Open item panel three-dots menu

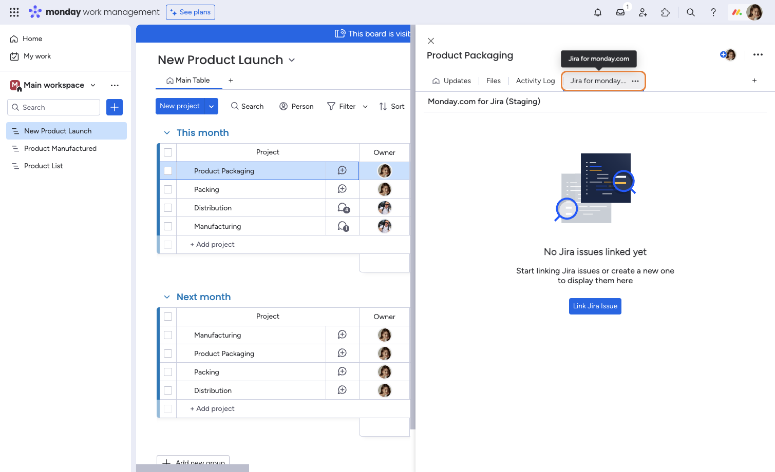click(x=758, y=54)
